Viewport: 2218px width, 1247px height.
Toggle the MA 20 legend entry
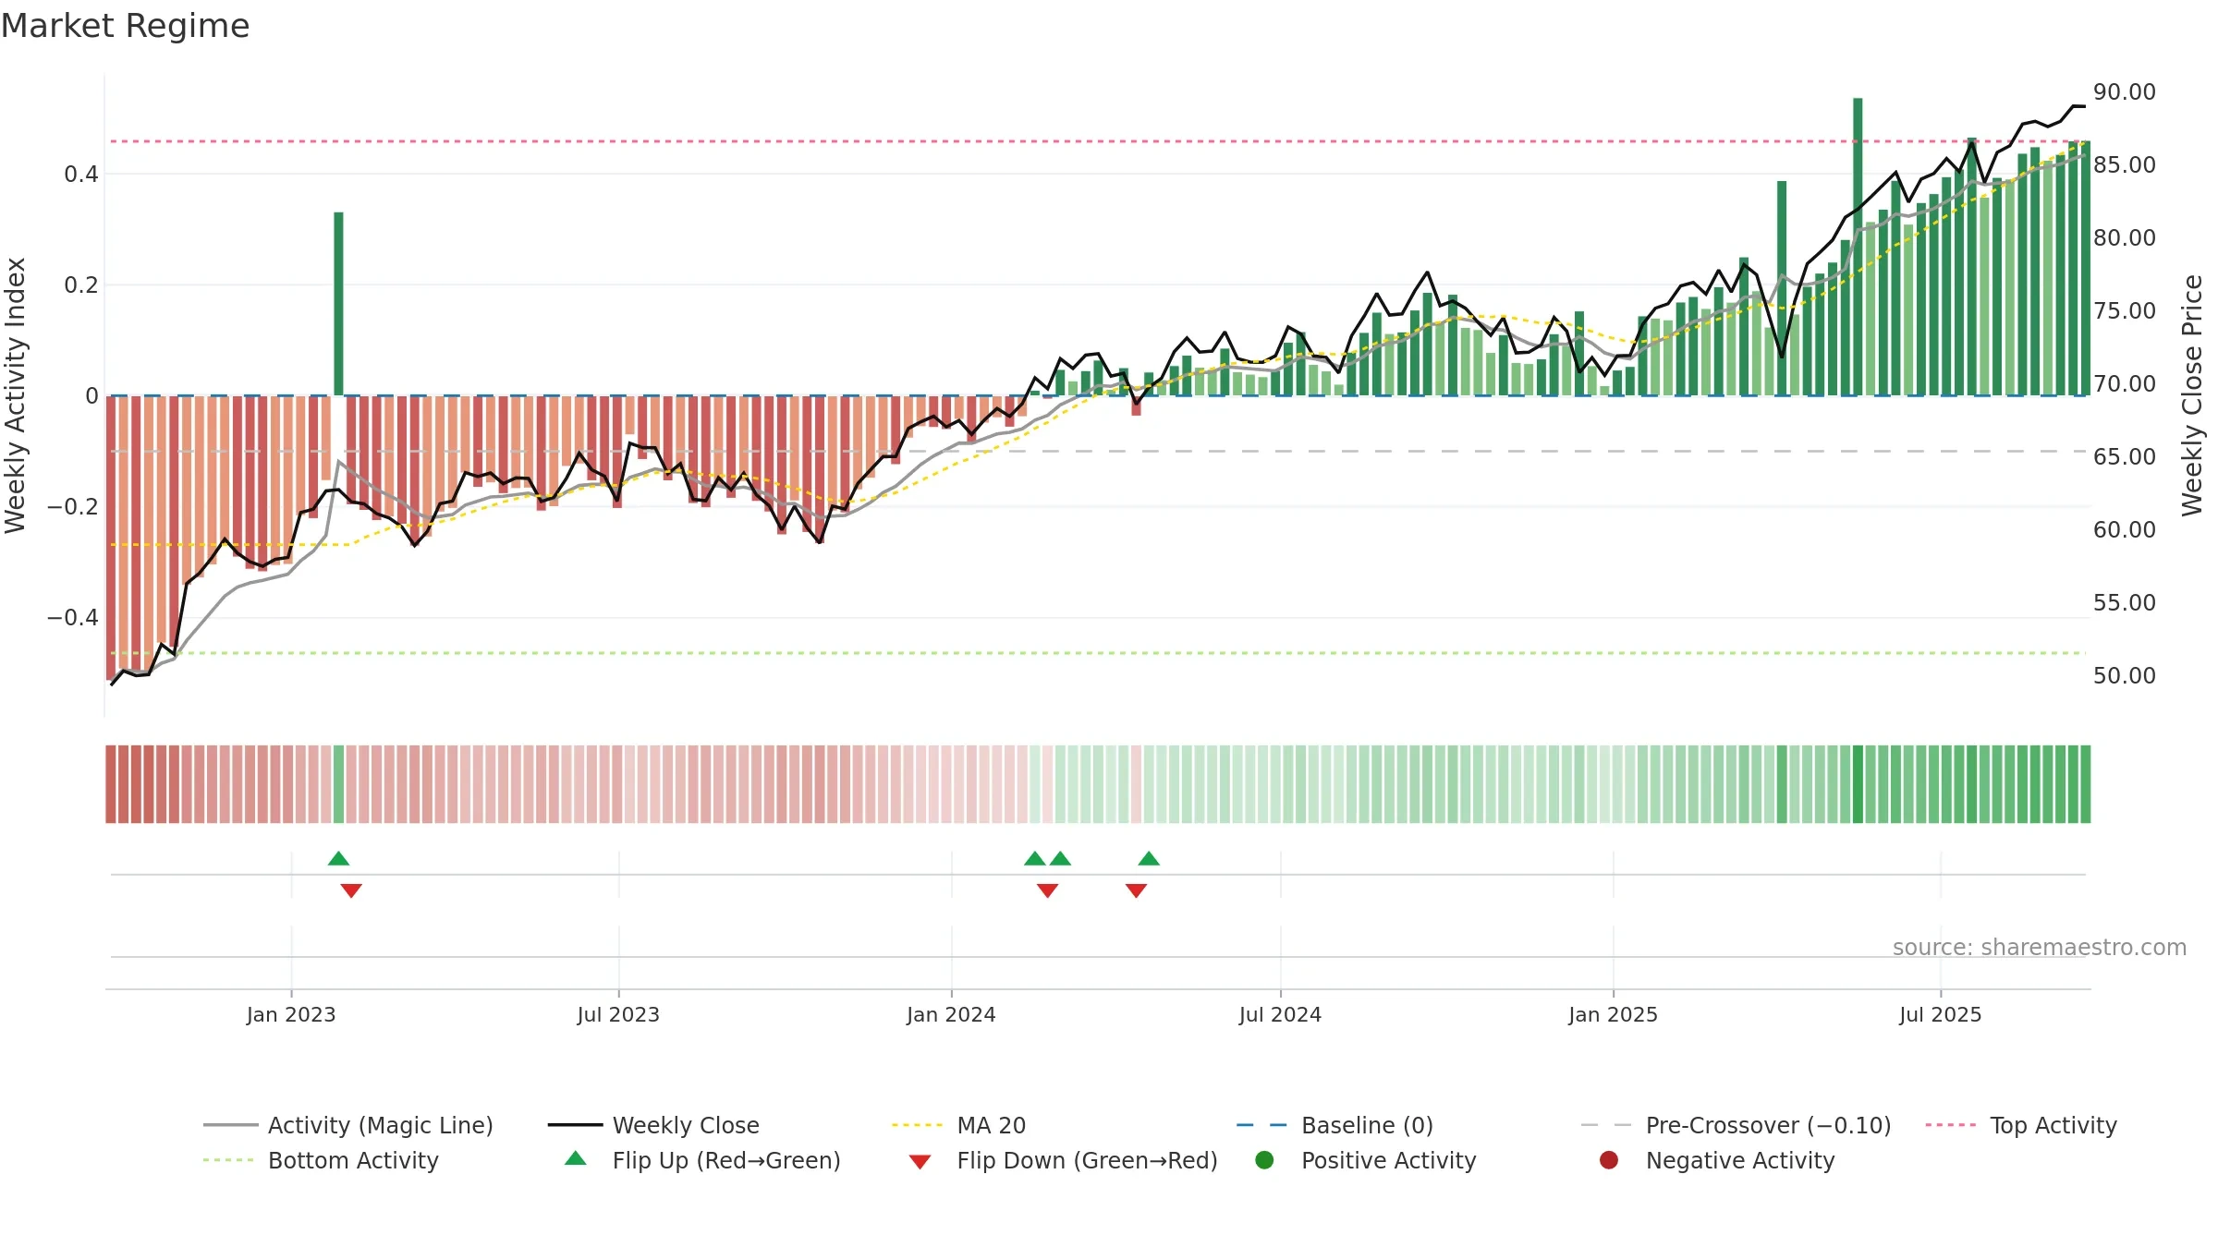(958, 1125)
